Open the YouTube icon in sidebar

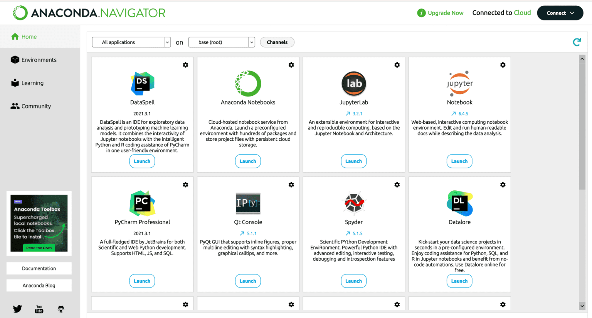pyautogui.click(x=39, y=309)
